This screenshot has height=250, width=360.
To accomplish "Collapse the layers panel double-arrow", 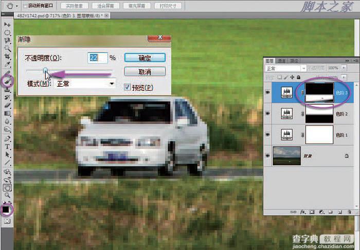I will pyautogui.click(x=347, y=61).
